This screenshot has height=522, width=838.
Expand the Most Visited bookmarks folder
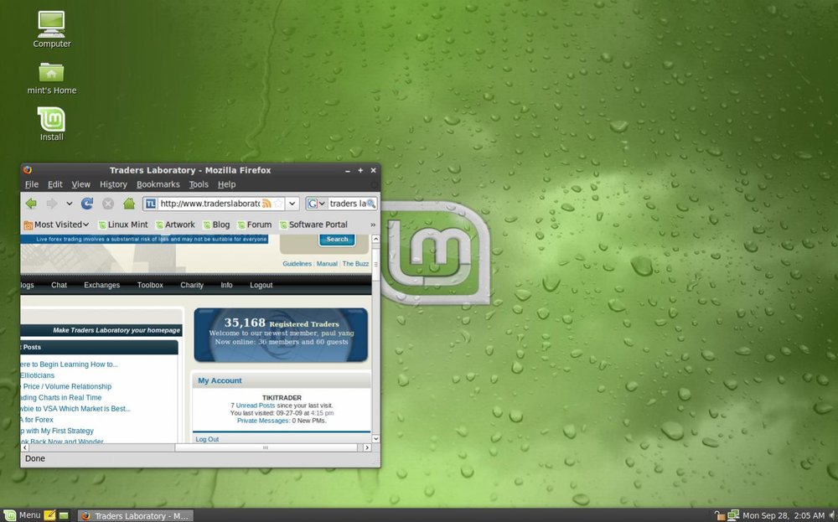(x=55, y=225)
